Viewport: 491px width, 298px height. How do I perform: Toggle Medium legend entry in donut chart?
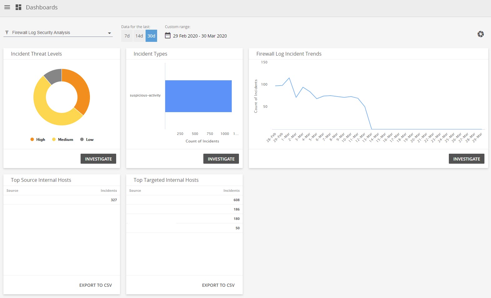pyautogui.click(x=62, y=139)
